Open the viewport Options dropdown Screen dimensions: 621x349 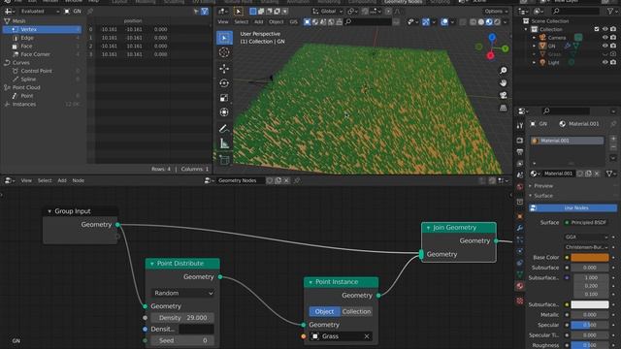point(496,12)
